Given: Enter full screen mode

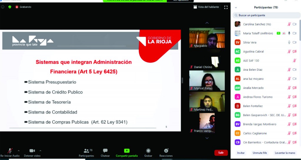Looking at the screenshot, I should pyautogui.click(x=226, y=7).
